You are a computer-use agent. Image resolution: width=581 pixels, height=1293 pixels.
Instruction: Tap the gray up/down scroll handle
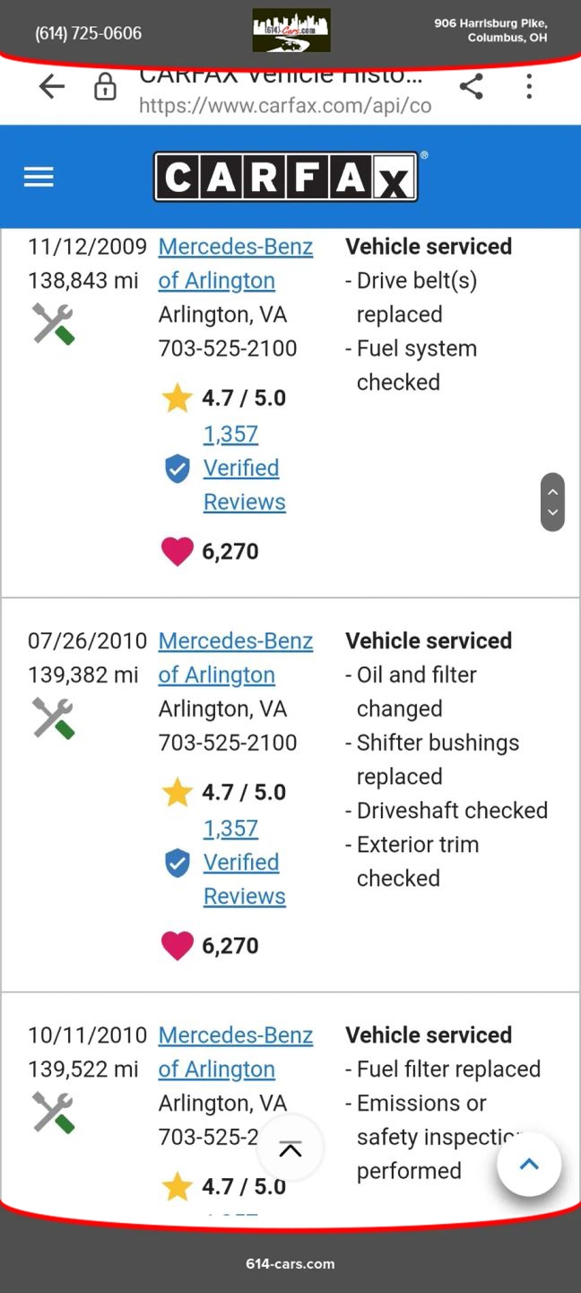click(x=553, y=502)
